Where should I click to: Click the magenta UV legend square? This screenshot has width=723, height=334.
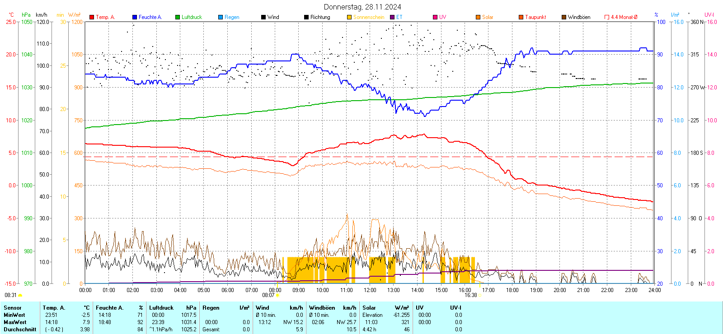(x=435, y=17)
